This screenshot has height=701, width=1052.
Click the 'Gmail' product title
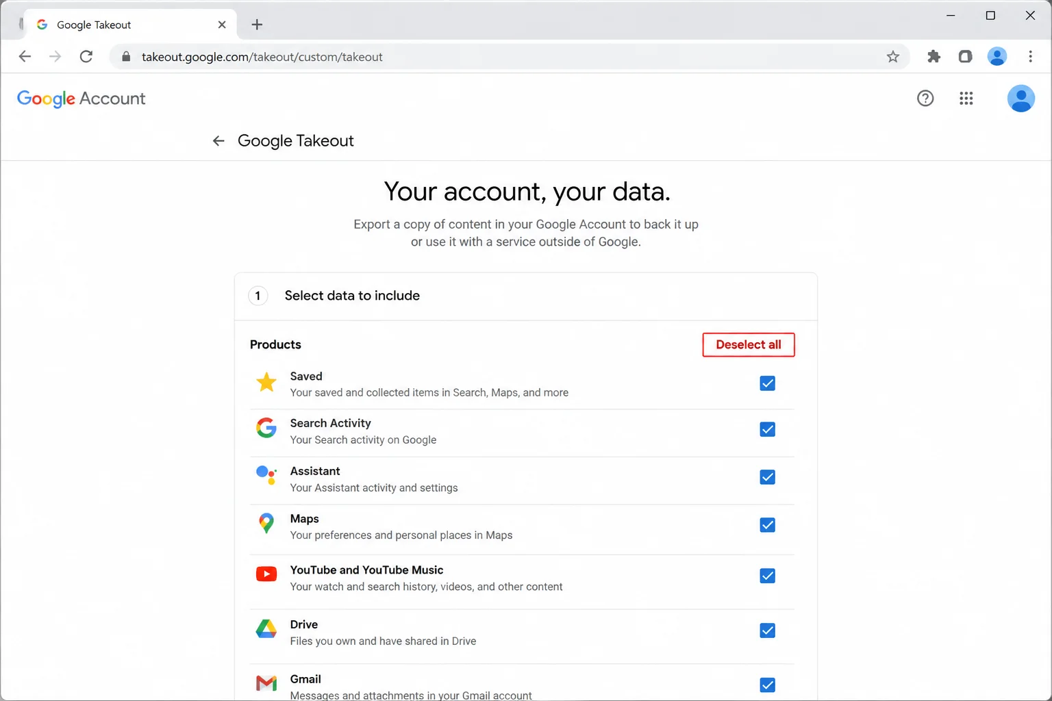click(x=305, y=679)
